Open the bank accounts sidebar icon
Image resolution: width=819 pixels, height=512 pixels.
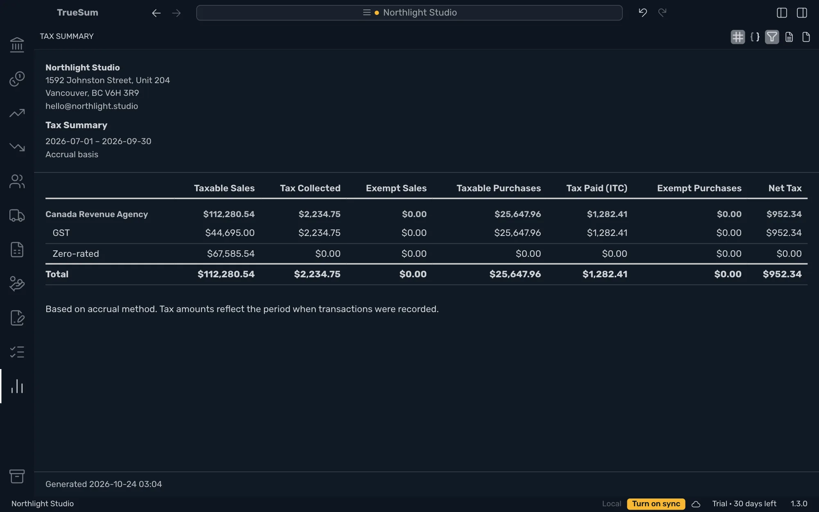17,45
